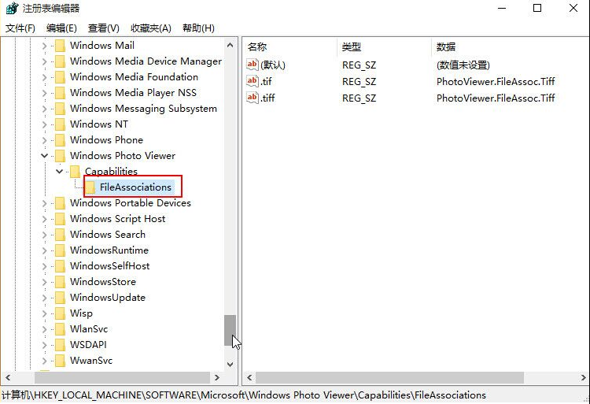This screenshot has width=590, height=404.
Task: Click the folder icon beside Windows Mail
Action: tap(59, 46)
